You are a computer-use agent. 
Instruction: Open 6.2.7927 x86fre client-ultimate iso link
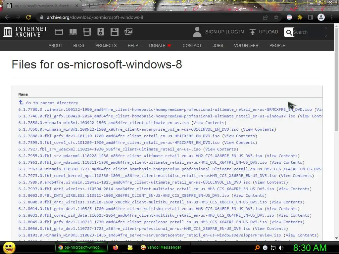(109, 149)
